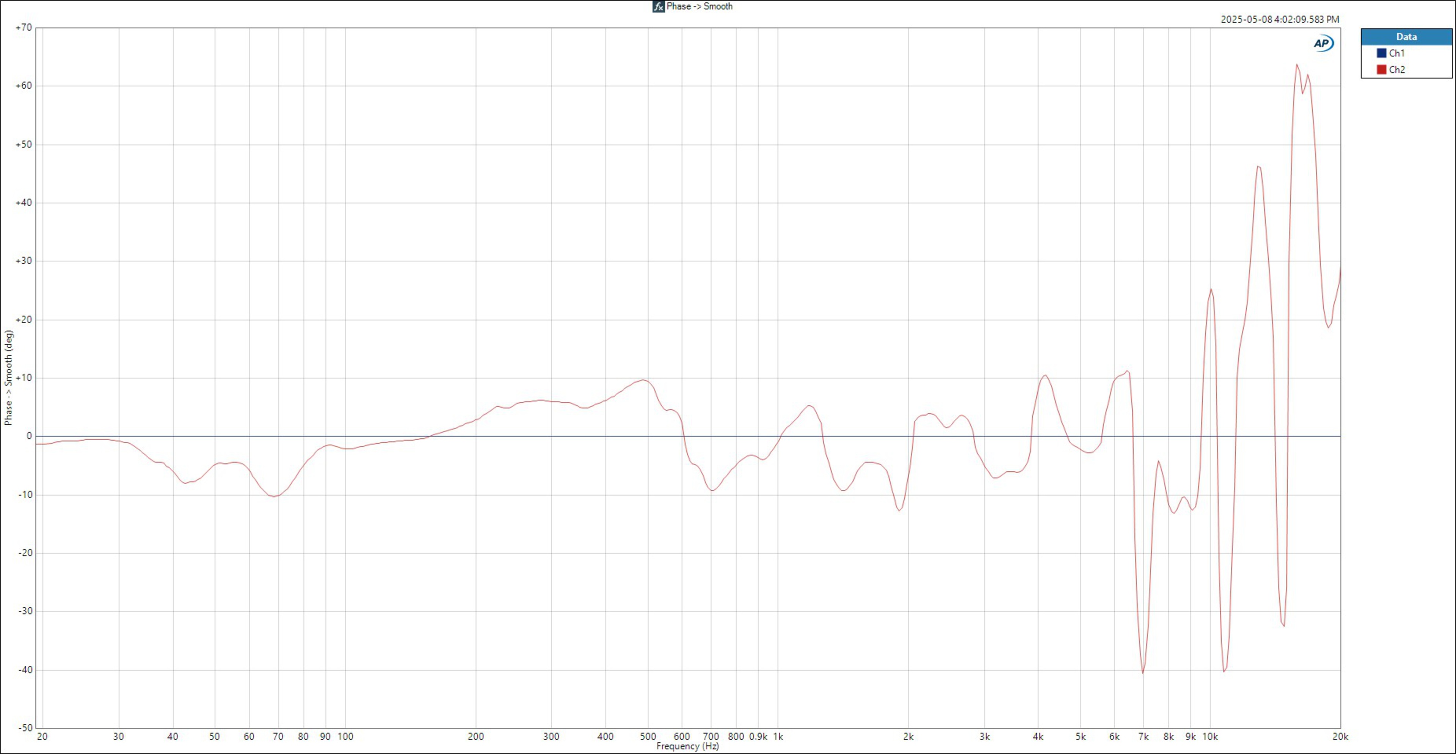Click the Frequency (Hz) axis title

[x=687, y=746]
